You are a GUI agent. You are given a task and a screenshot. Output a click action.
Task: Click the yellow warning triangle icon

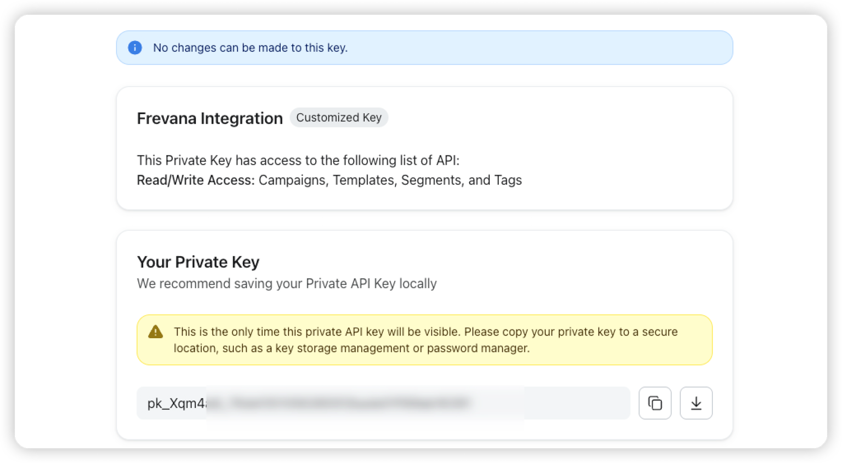(x=156, y=332)
